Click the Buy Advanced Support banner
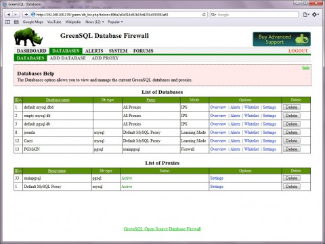The height and width of the screenshot is (244, 325). (282, 39)
